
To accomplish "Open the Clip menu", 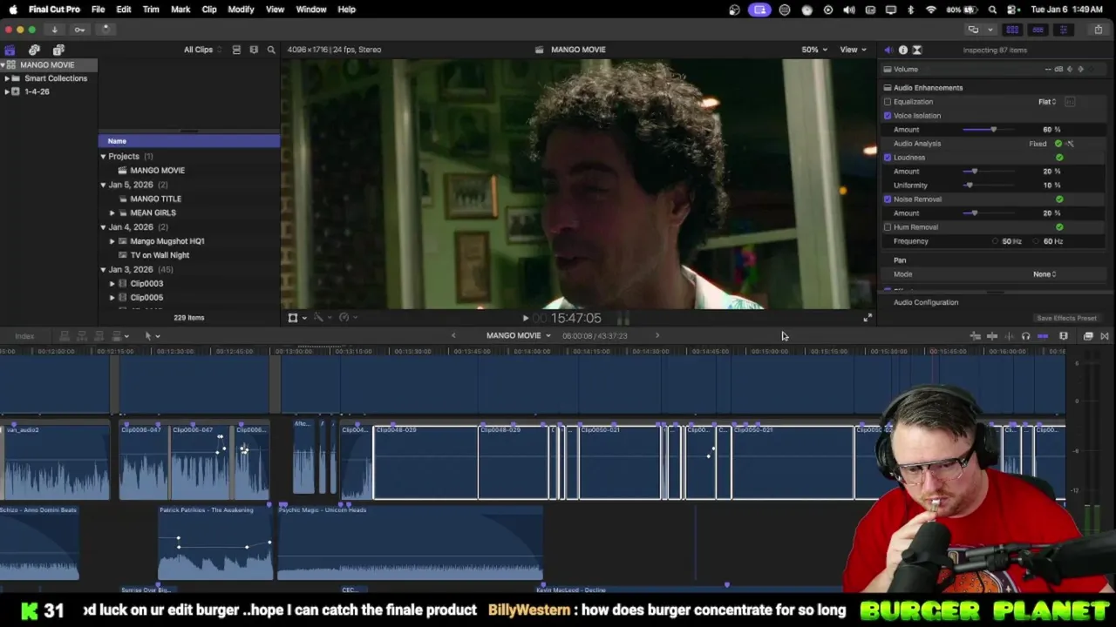I will (x=209, y=10).
